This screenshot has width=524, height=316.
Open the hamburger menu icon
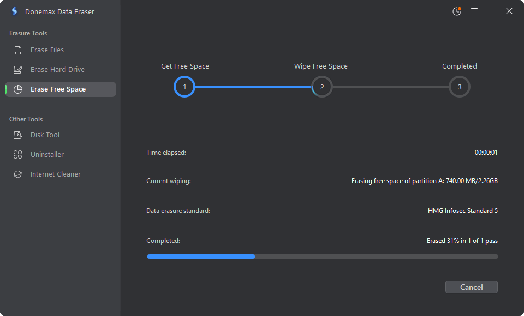[x=474, y=11]
